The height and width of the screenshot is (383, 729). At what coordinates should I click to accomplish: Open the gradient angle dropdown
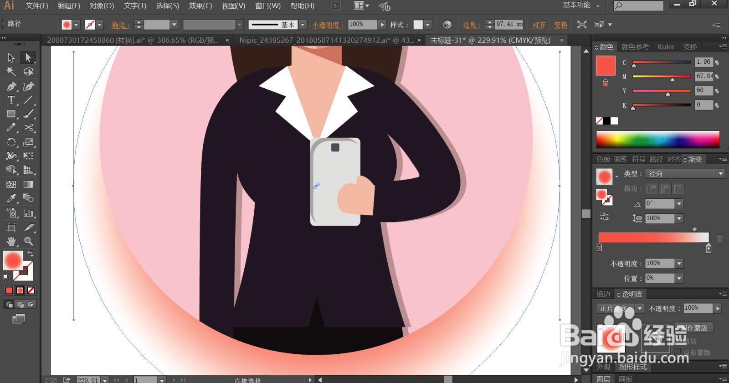point(679,204)
